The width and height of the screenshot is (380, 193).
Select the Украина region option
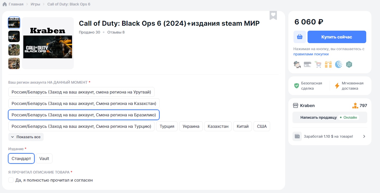191,126
